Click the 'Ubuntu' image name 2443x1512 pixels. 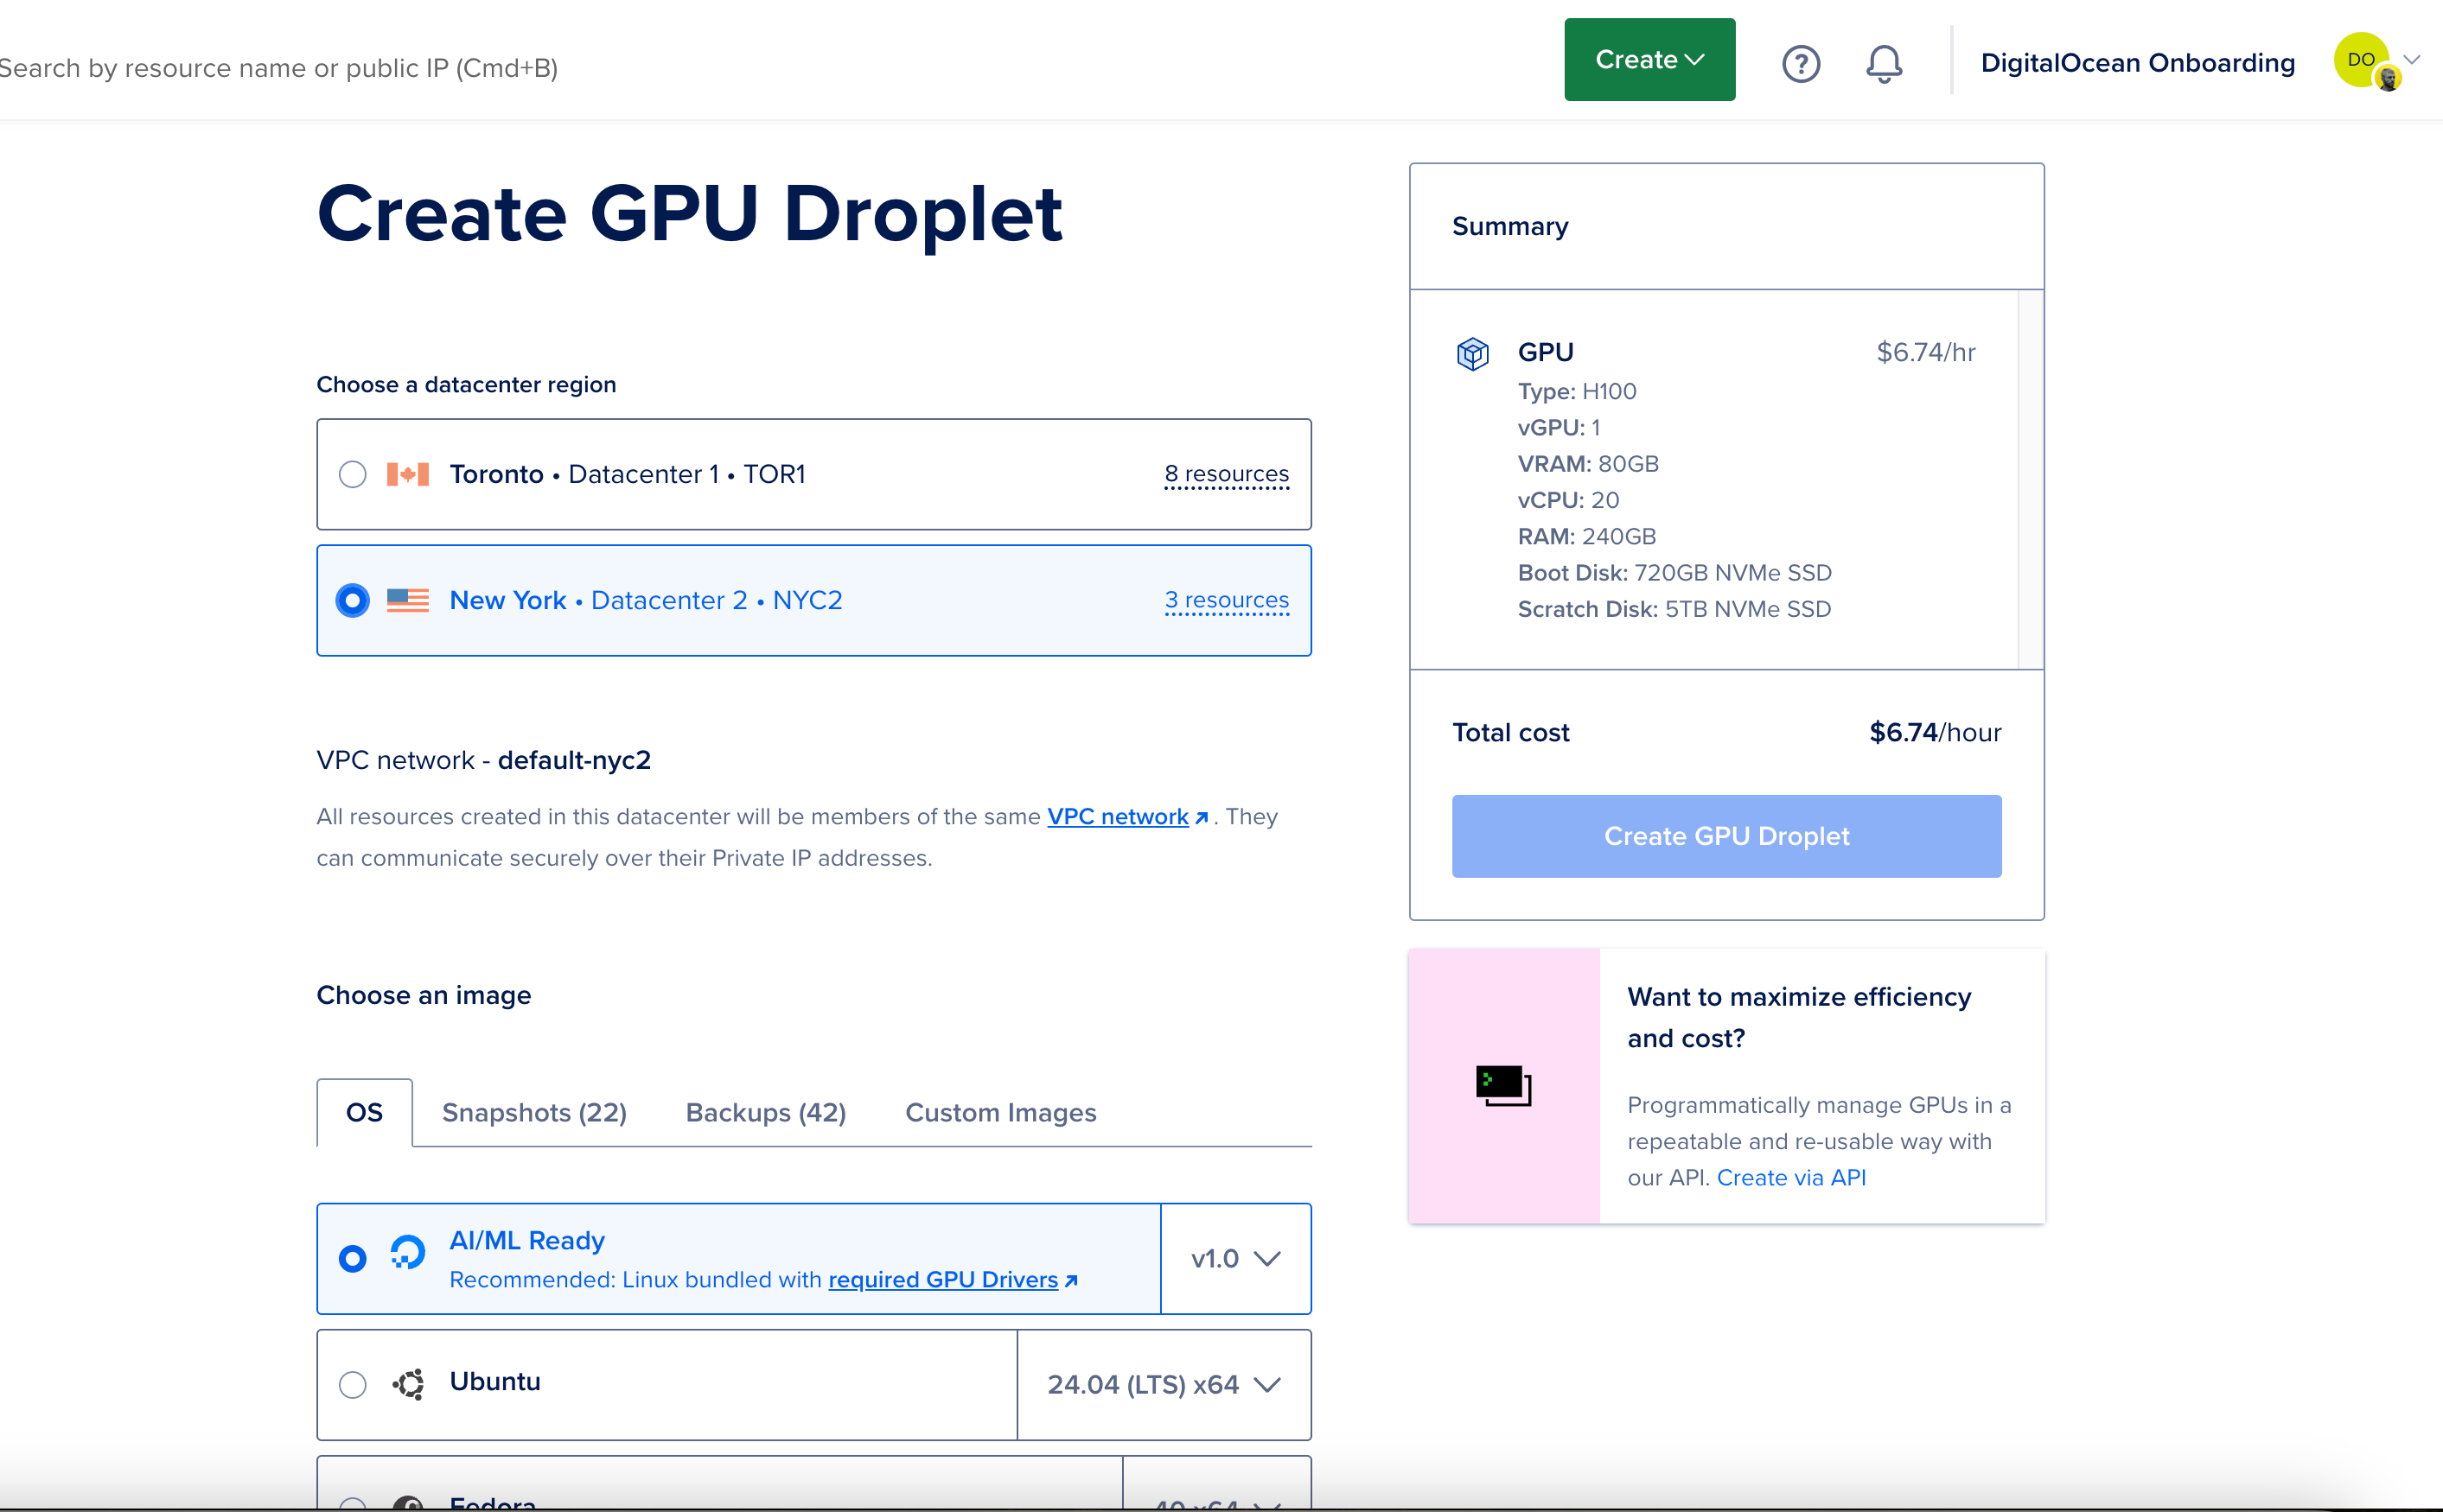tap(495, 1381)
